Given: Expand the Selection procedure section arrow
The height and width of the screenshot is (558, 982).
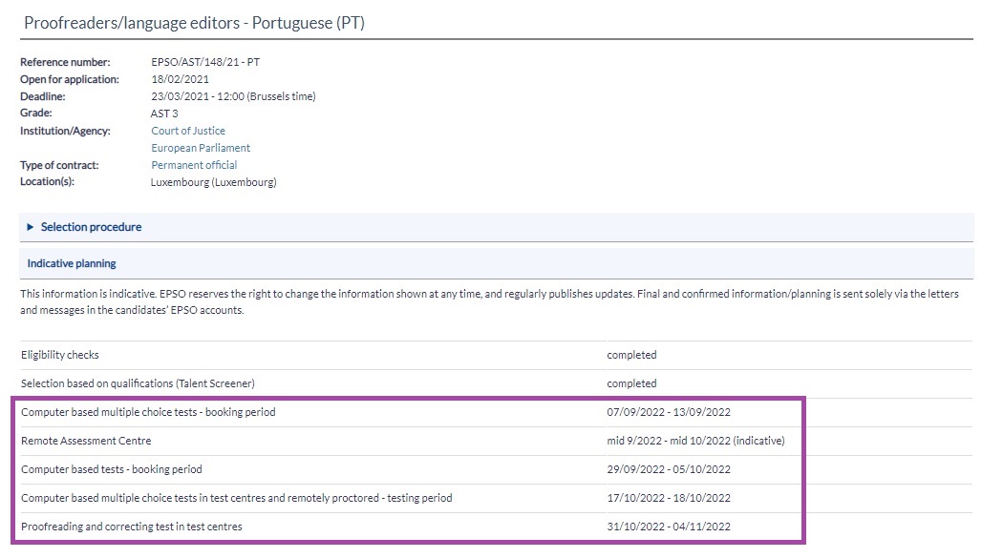Looking at the screenshot, I should [31, 227].
